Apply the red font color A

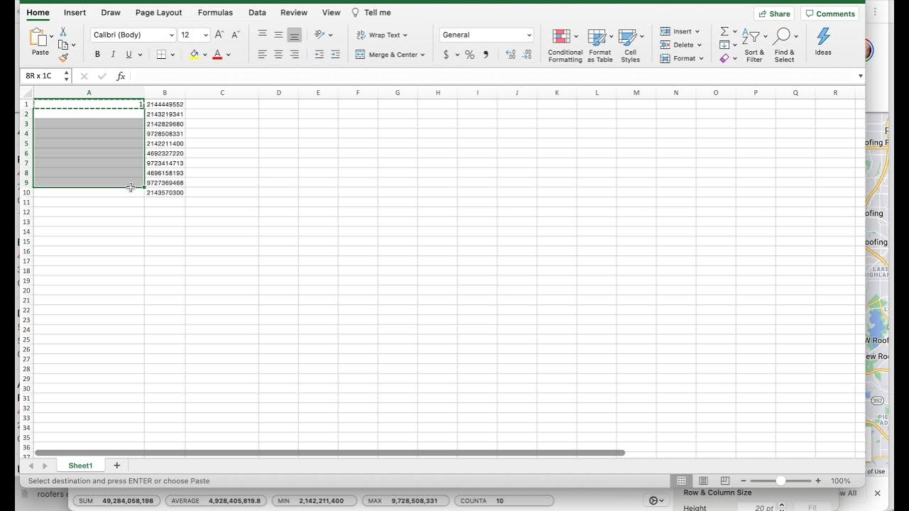click(x=217, y=55)
